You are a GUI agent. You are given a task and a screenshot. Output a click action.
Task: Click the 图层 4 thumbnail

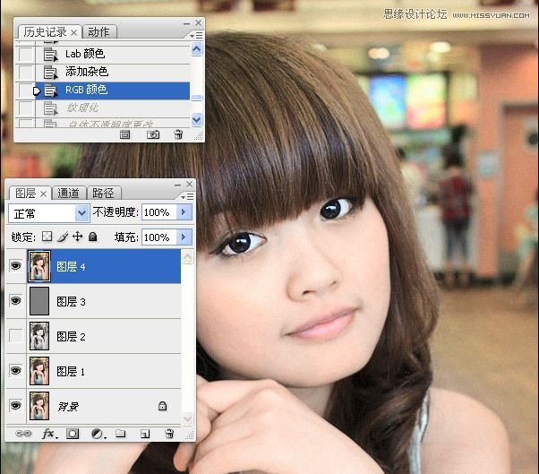click(39, 266)
